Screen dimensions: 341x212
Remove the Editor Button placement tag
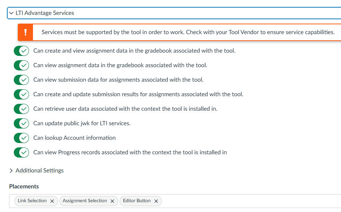point(156,201)
